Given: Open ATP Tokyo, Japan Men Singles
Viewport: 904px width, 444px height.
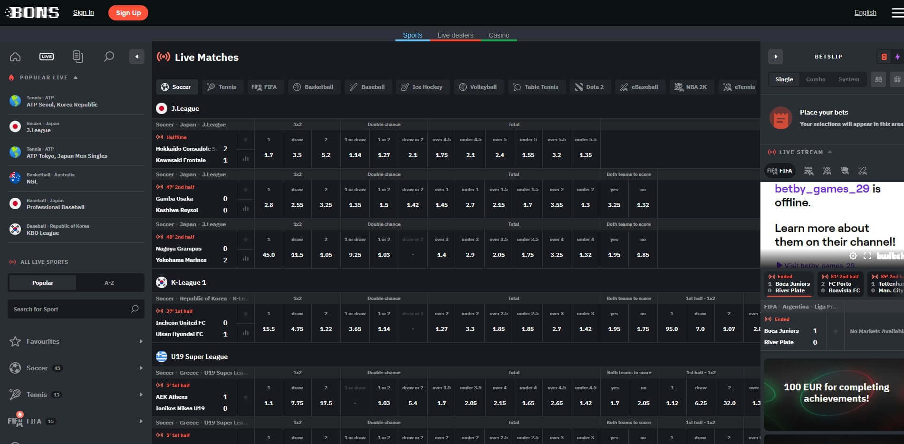Looking at the screenshot, I should (76, 153).
